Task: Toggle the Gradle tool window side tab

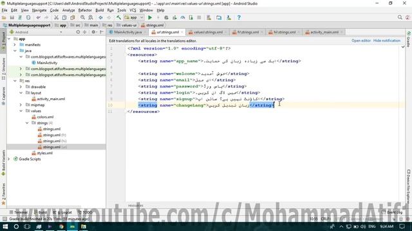Action: tap(409, 39)
